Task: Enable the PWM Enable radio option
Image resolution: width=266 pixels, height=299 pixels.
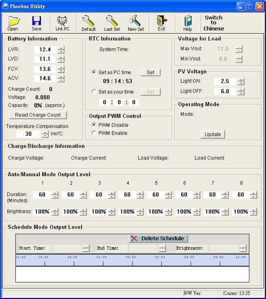Action: point(94,133)
